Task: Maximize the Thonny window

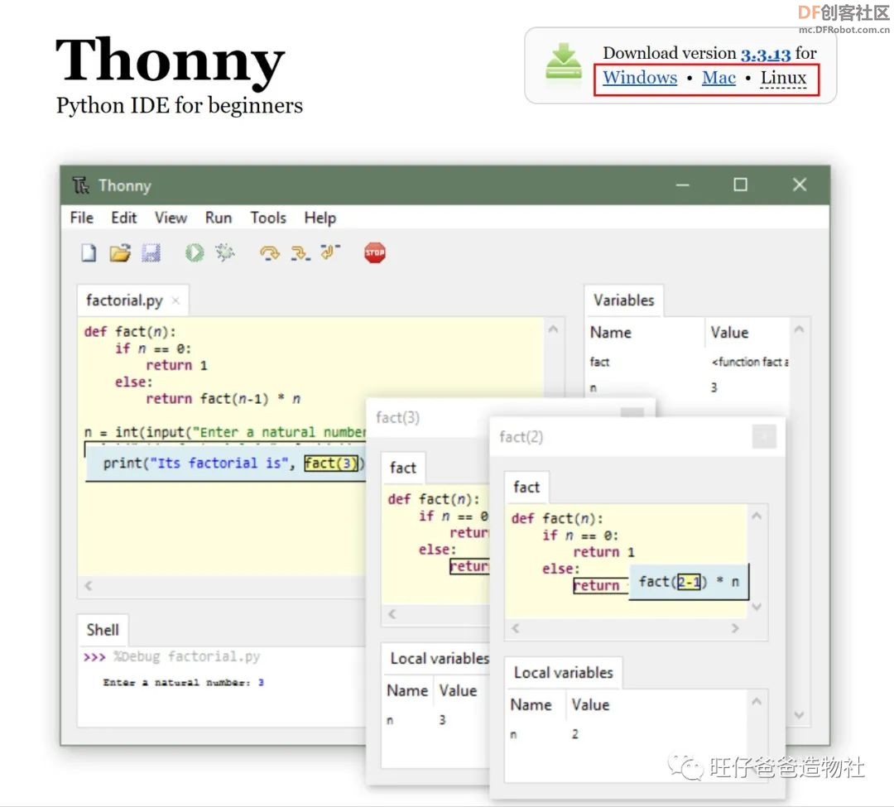Action: pos(740,185)
